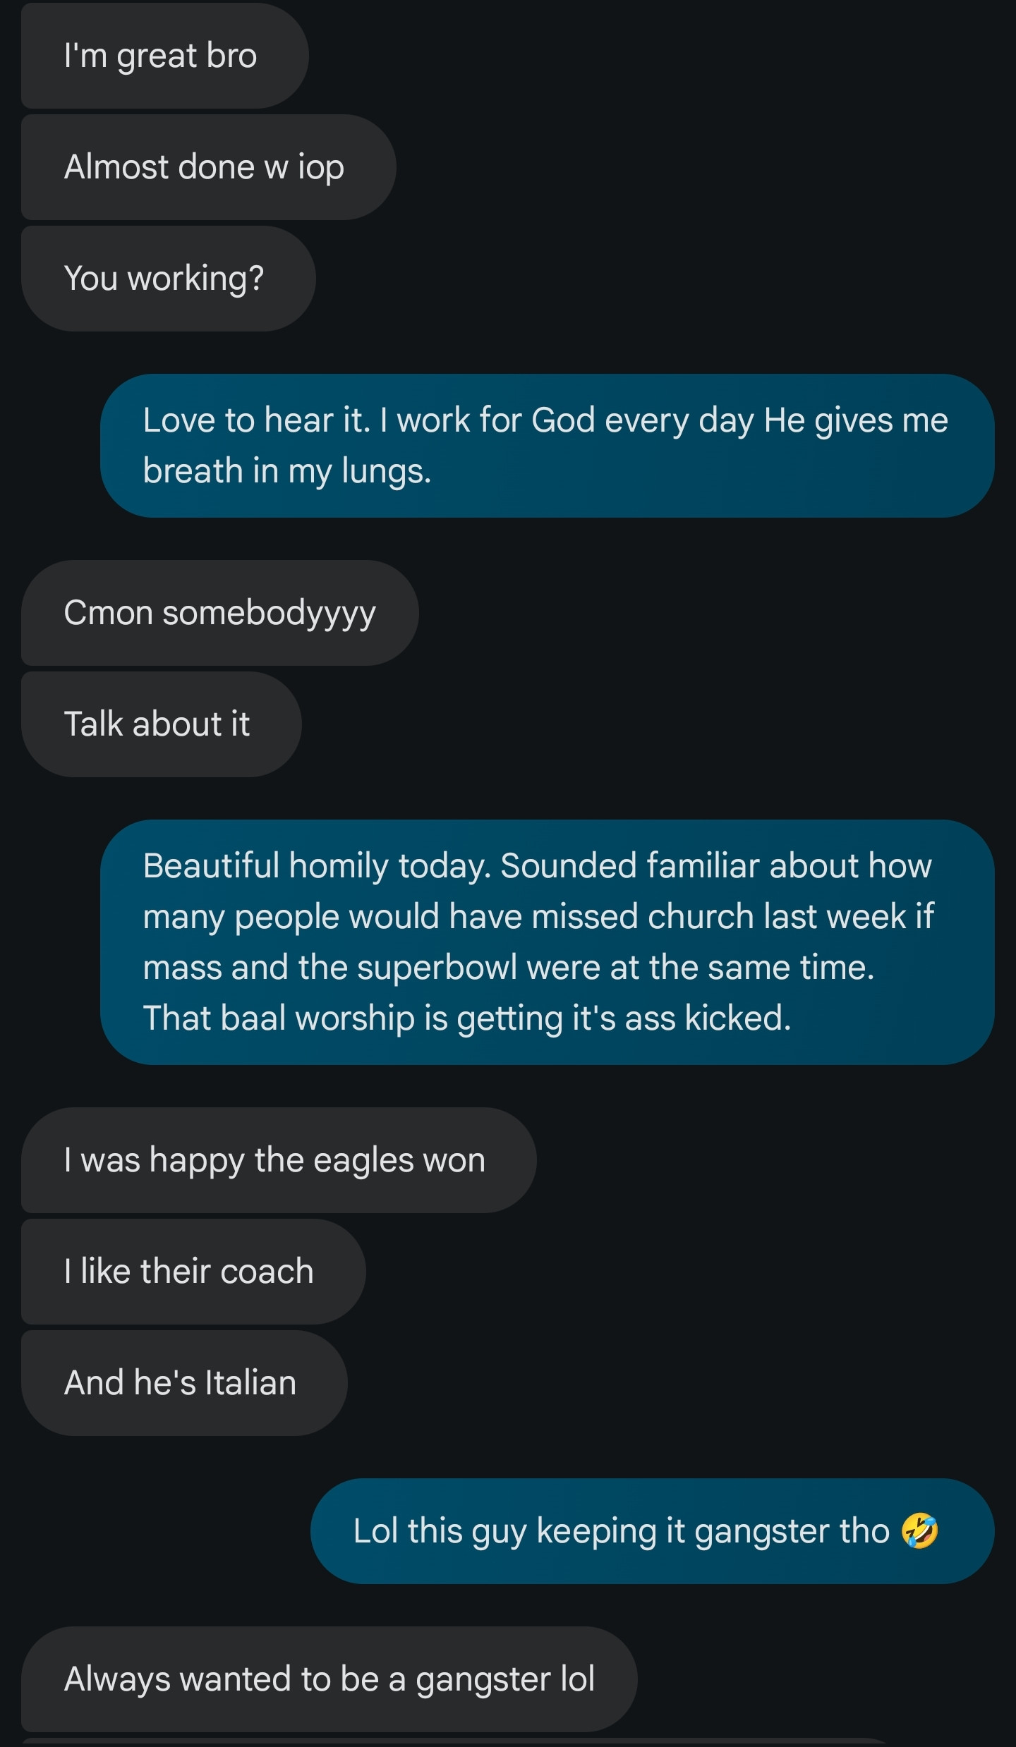Select the "Almost done w iop" message
The width and height of the screenshot is (1016, 1747).
click(x=208, y=167)
